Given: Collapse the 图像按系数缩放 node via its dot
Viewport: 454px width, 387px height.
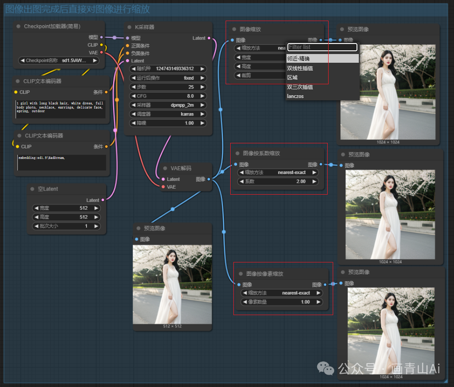Looking at the screenshot, I should coord(238,153).
